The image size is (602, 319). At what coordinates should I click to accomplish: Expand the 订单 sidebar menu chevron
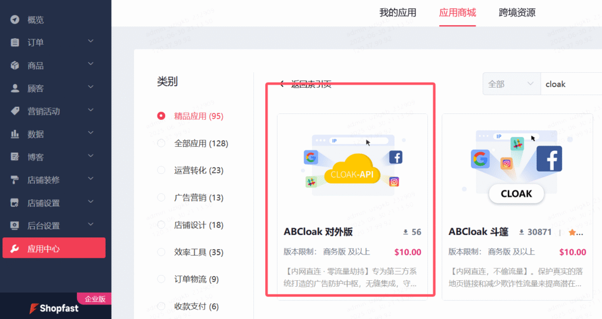(91, 41)
